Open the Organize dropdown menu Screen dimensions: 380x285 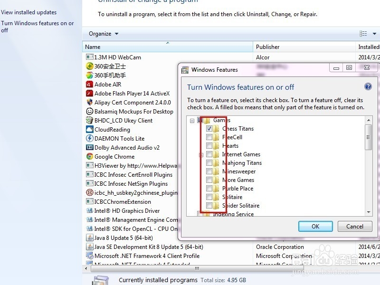[x=104, y=34]
